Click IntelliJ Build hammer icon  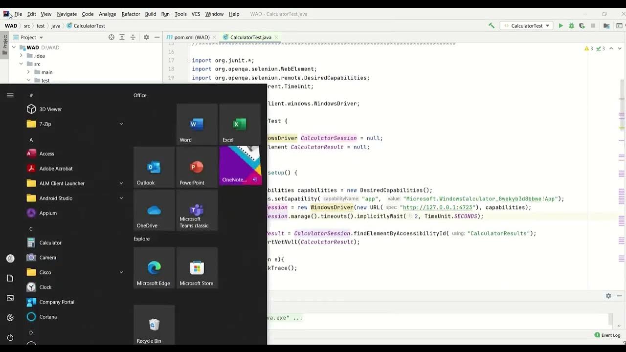coord(492,26)
